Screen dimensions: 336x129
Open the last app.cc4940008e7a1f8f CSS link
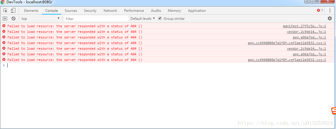[287, 60]
